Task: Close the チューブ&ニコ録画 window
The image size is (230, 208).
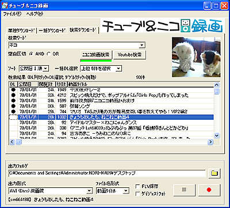Action: coord(224,6)
